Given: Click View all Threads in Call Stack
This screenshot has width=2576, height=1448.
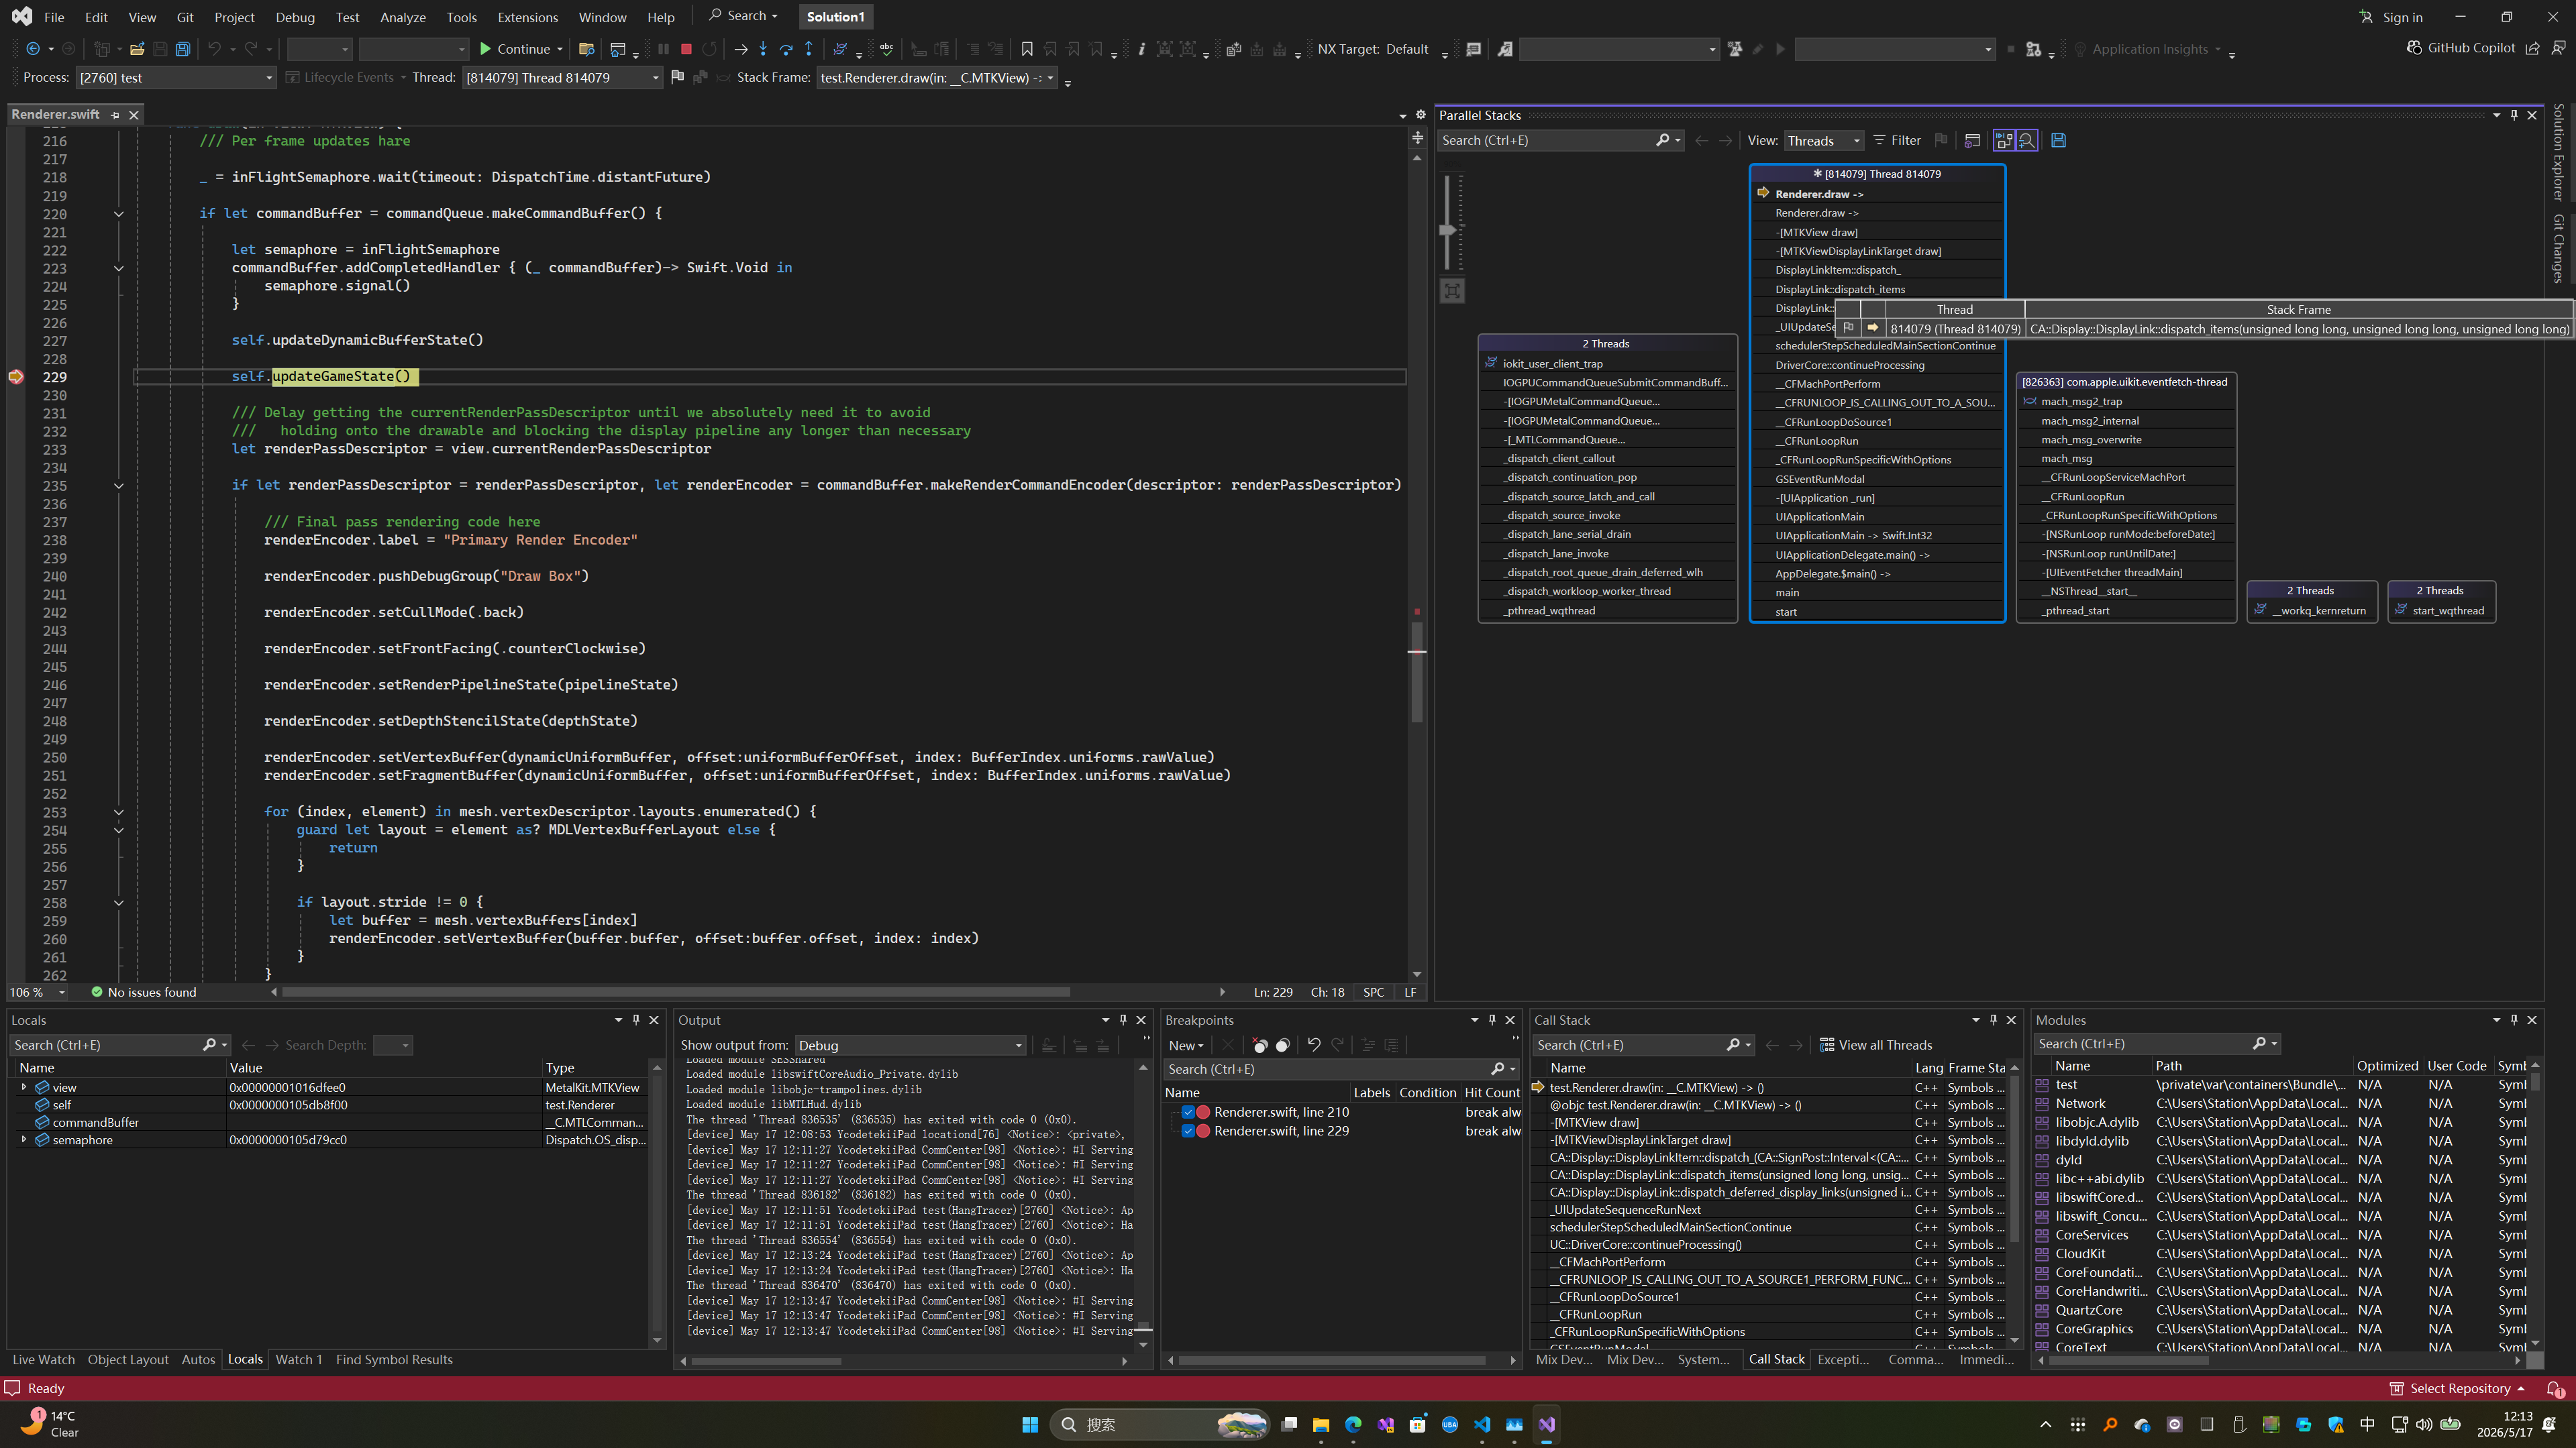Looking at the screenshot, I should [1876, 1046].
